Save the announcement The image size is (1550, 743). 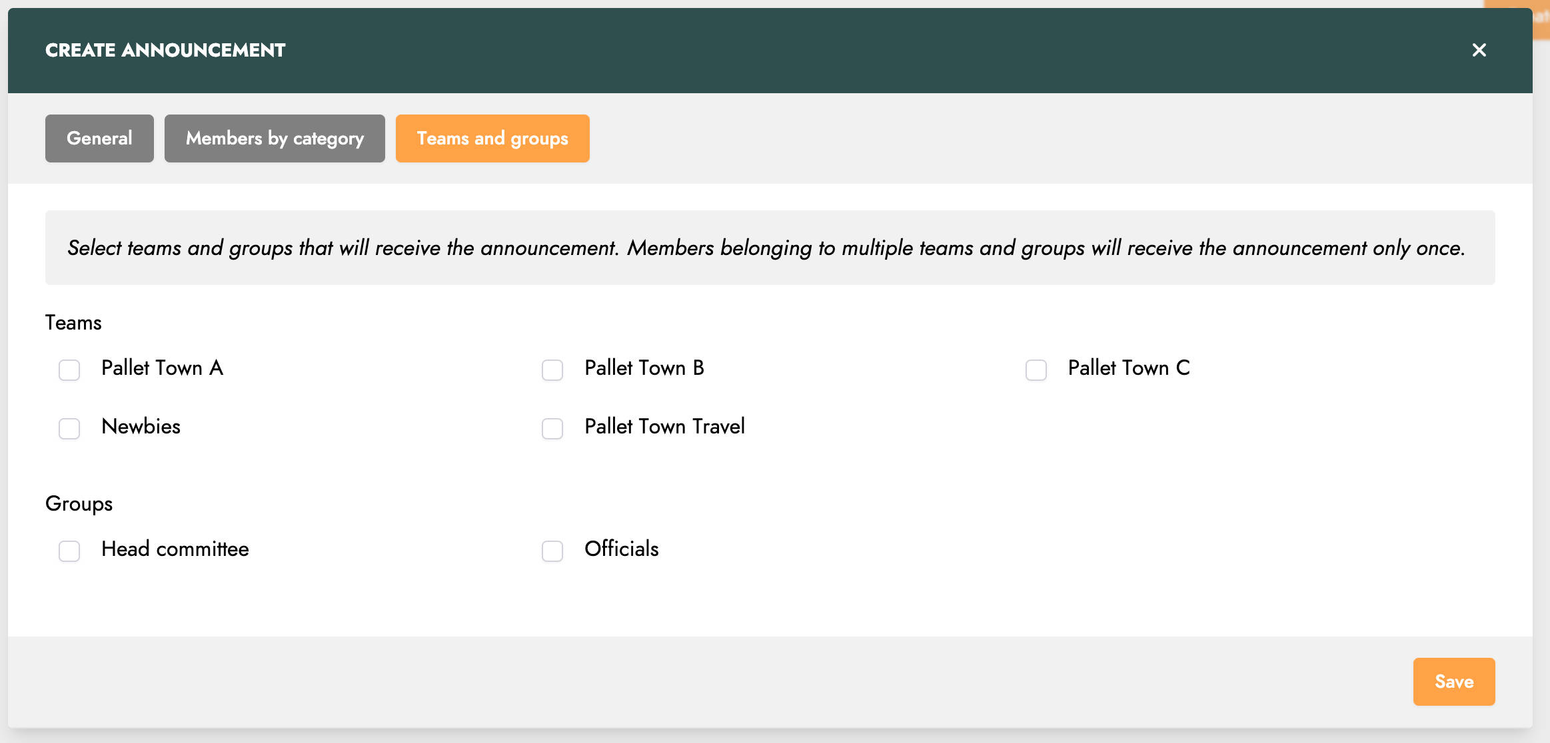pyautogui.click(x=1454, y=682)
